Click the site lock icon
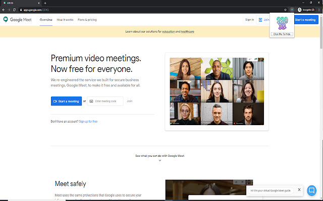Viewport: 323px width, 201px height. point(21,10)
